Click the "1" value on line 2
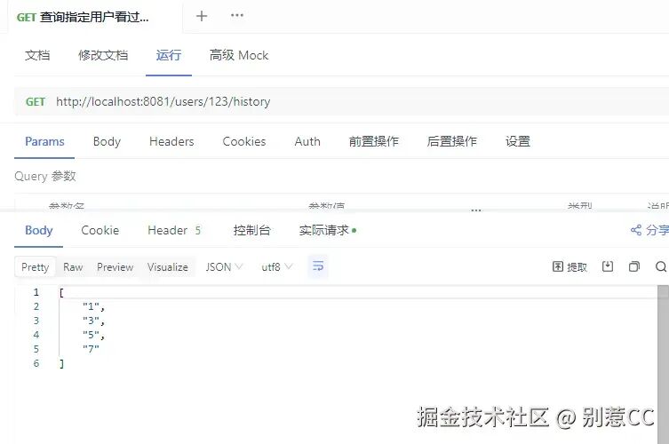 [91, 306]
